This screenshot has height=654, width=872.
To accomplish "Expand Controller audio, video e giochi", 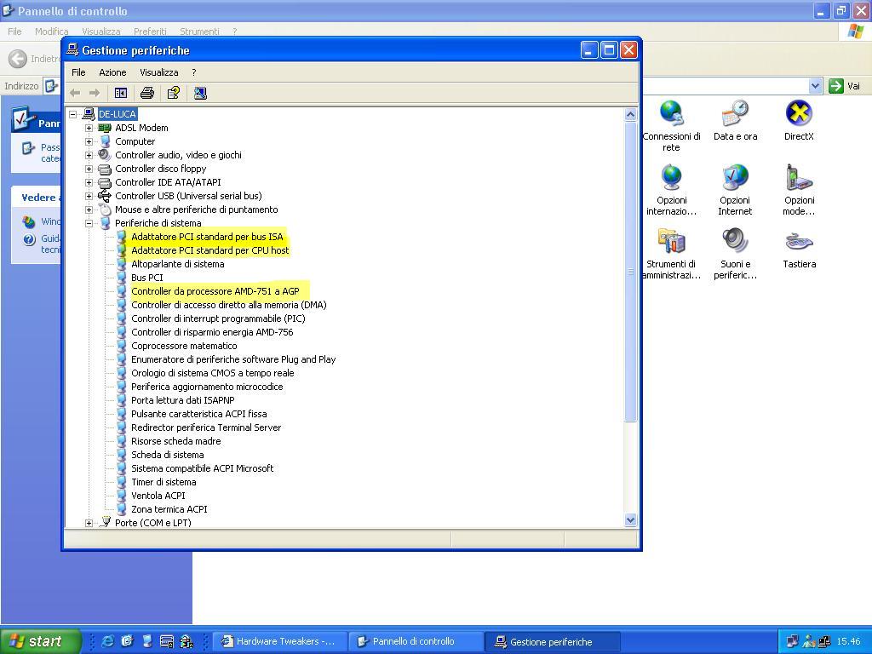I will coord(89,155).
